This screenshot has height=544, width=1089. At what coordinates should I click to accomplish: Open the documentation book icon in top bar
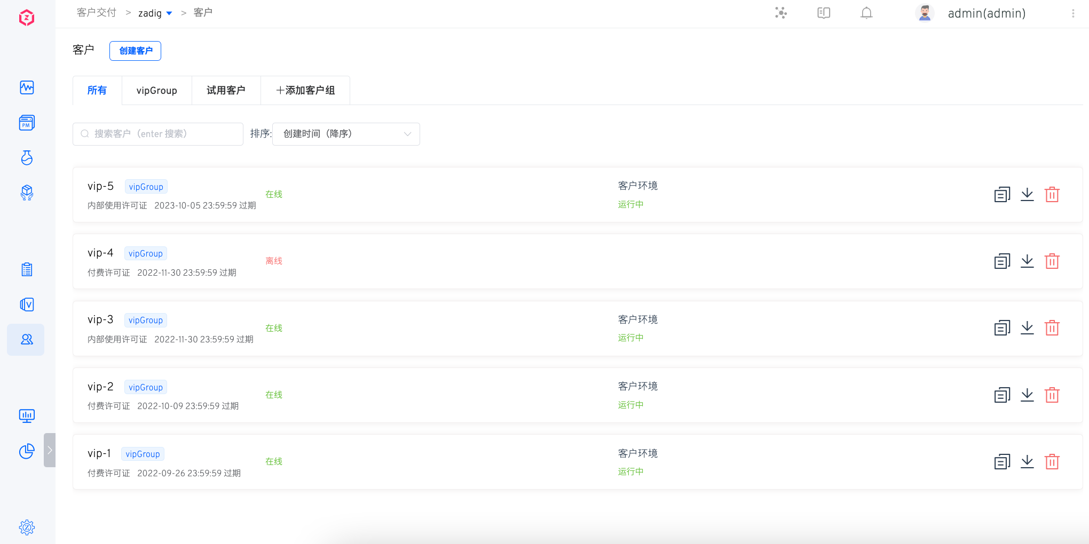[x=823, y=13]
